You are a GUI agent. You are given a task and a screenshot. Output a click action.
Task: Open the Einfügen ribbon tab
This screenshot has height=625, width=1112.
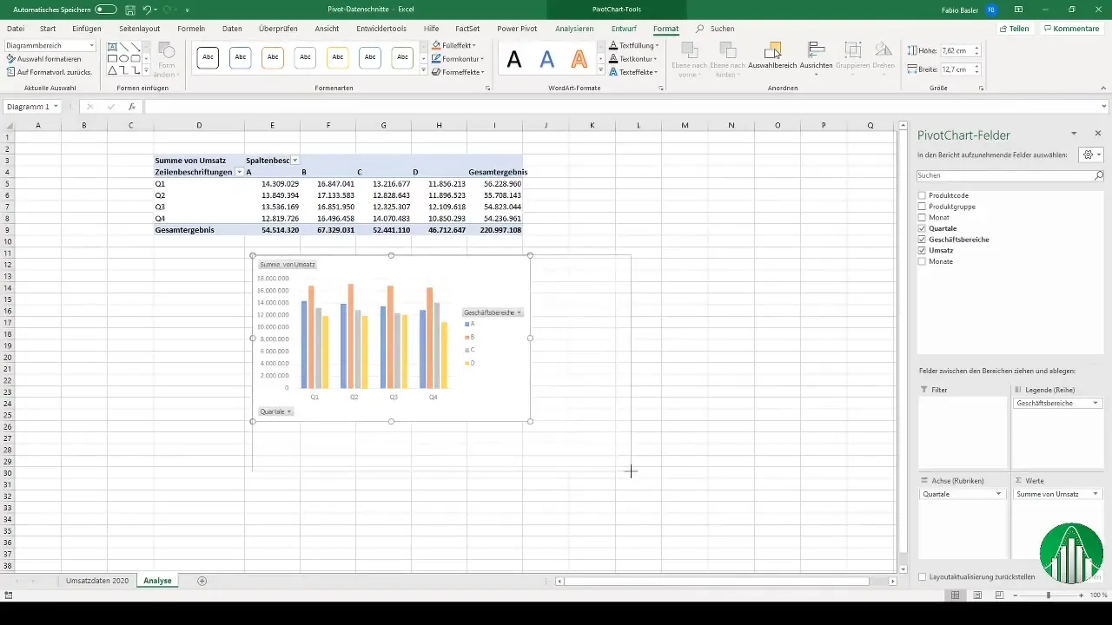(87, 29)
